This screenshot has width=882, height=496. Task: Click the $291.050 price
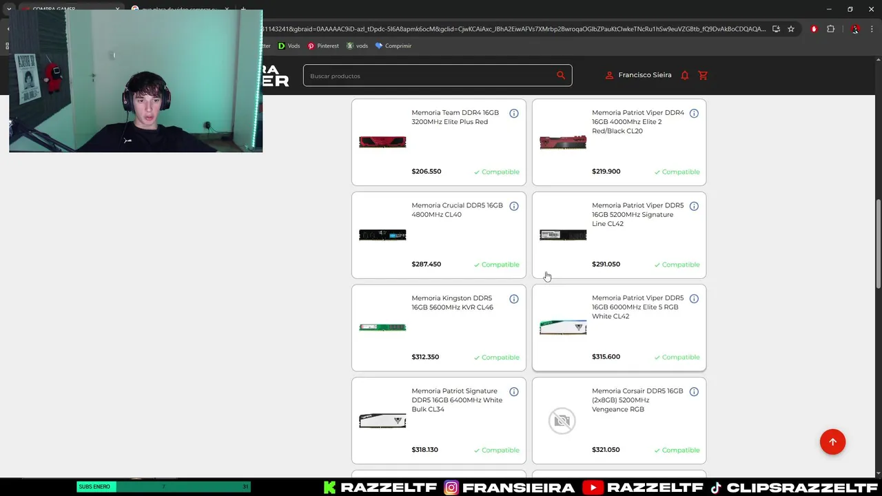606,264
